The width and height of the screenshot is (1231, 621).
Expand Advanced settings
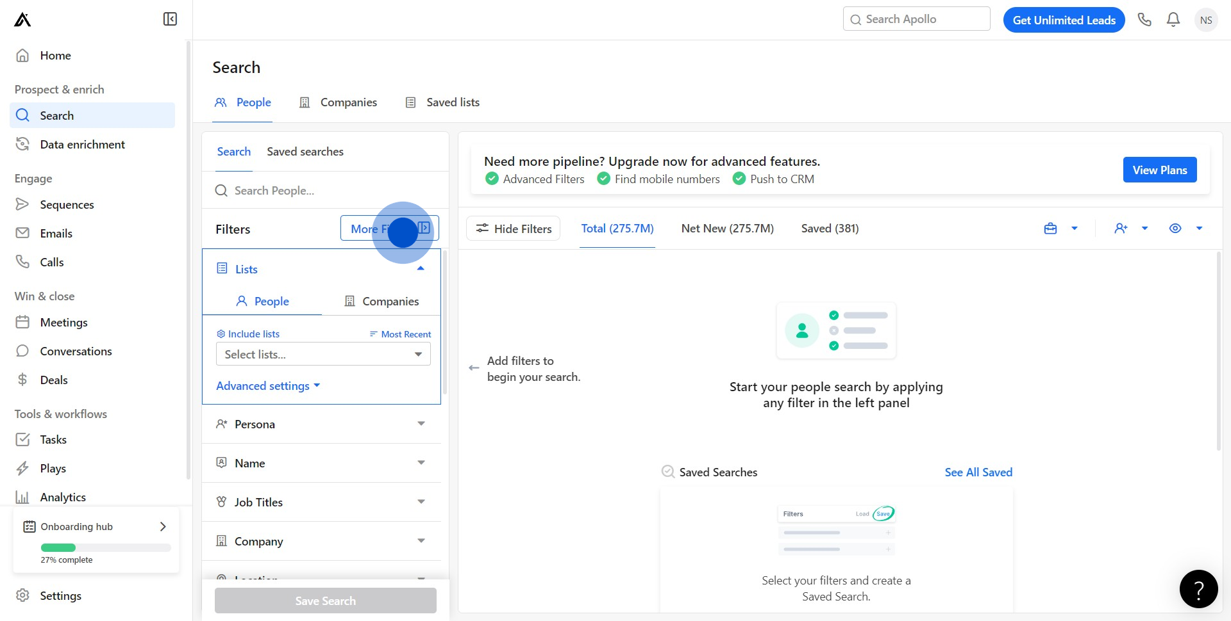(x=267, y=386)
